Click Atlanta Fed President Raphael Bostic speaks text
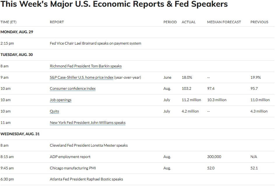Viewport: 276px width, 186px height. pyautogui.click(x=86, y=179)
